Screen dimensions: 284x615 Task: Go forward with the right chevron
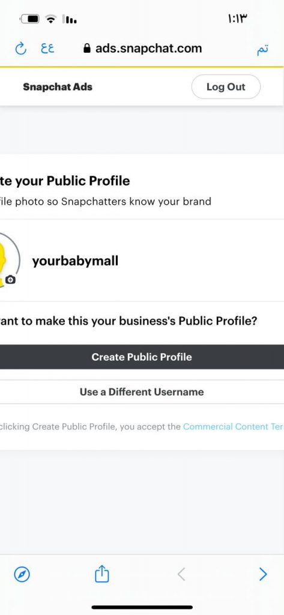pos(263,575)
